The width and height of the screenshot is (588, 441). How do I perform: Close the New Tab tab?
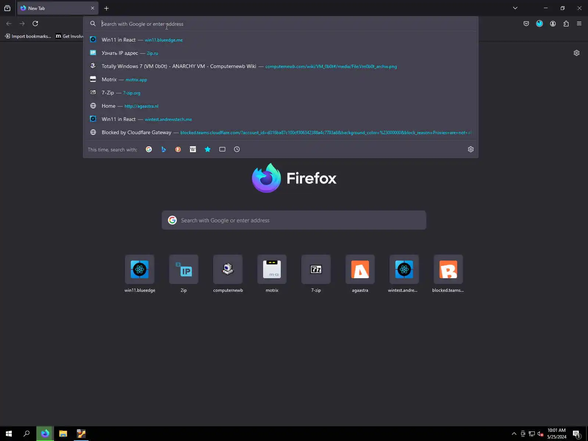(93, 8)
